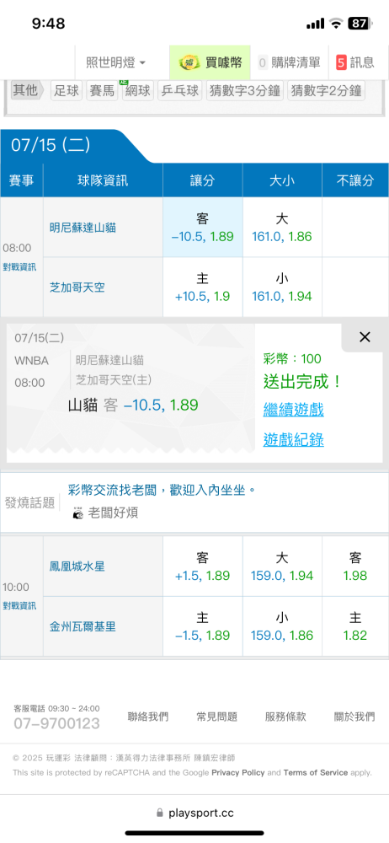Open the 常見問題 footer link
This screenshot has height=843, width=389.
point(217,717)
